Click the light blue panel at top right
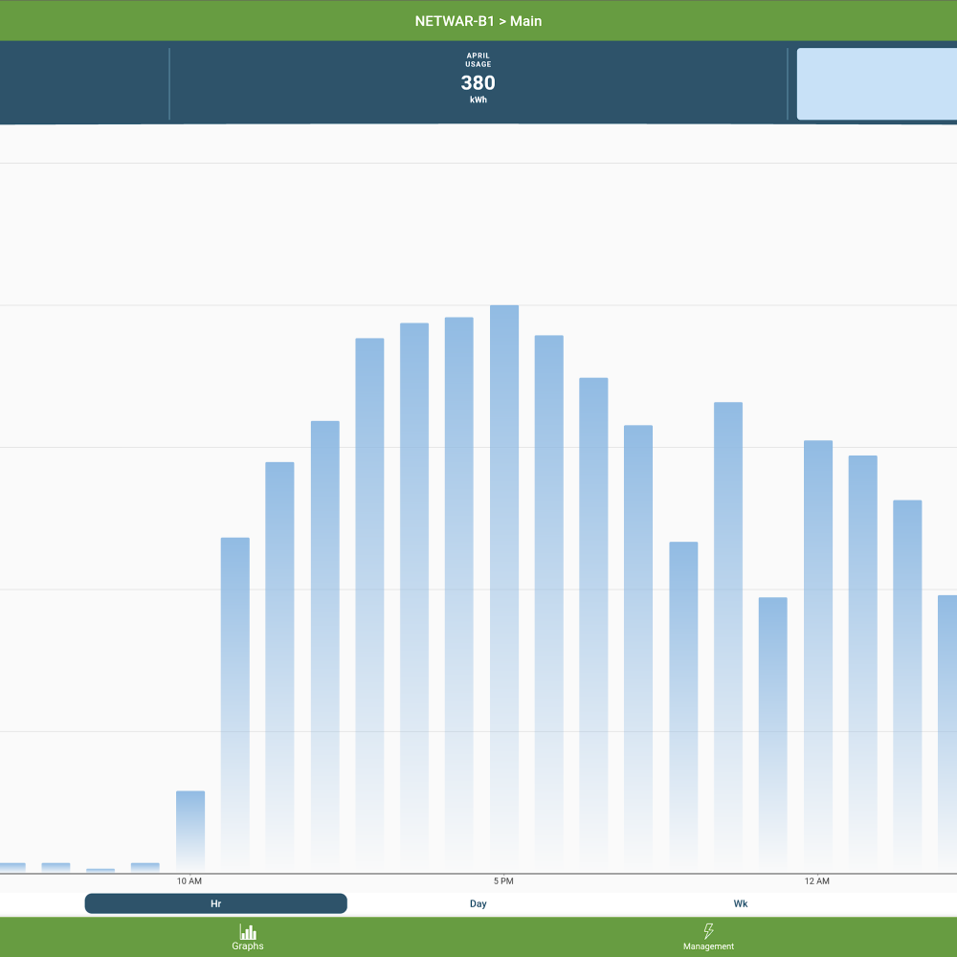Image resolution: width=957 pixels, height=957 pixels. click(877, 84)
